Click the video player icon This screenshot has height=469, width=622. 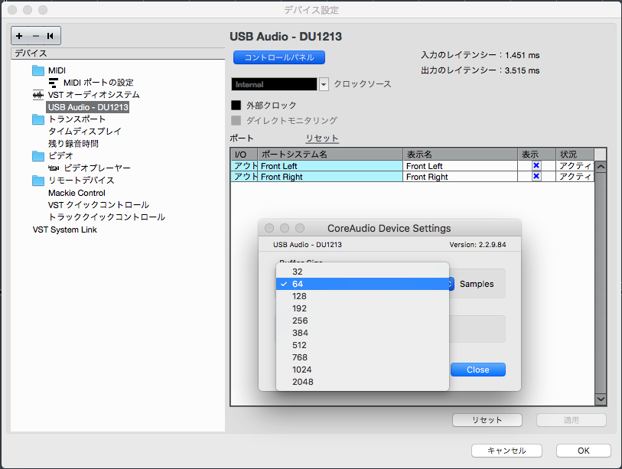tap(54, 168)
